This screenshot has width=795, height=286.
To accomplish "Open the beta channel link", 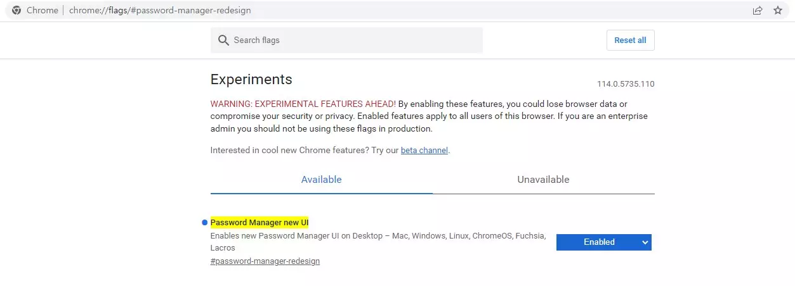I will pos(424,151).
